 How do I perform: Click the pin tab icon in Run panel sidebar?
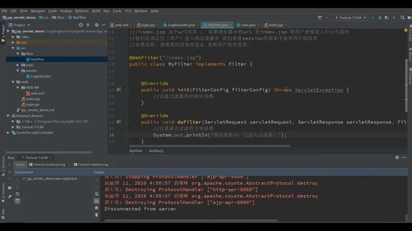pos(10,197)
